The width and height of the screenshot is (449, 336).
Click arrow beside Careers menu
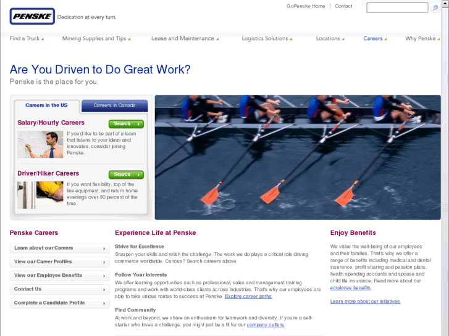point(385,39)
